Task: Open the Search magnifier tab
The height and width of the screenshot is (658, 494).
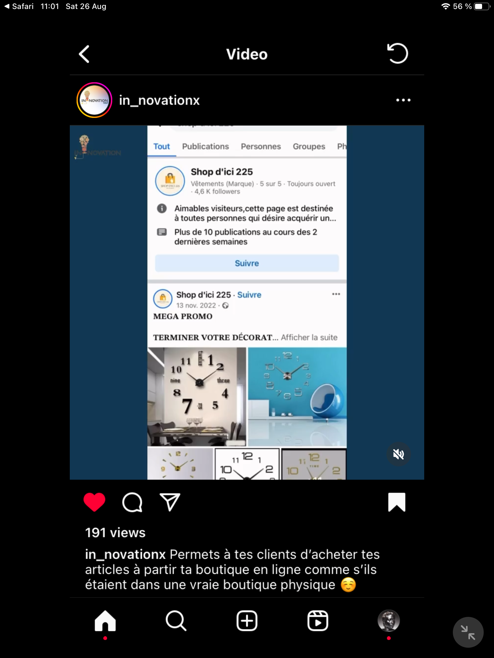Action: [x=176, y=621]
